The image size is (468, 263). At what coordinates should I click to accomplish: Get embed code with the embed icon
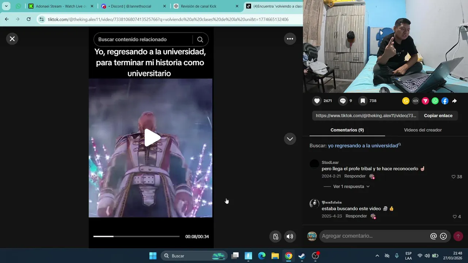pos(415,101)
